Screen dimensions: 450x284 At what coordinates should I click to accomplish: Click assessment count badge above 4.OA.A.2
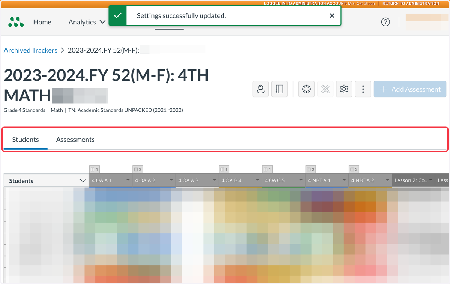tap(138, 170)
